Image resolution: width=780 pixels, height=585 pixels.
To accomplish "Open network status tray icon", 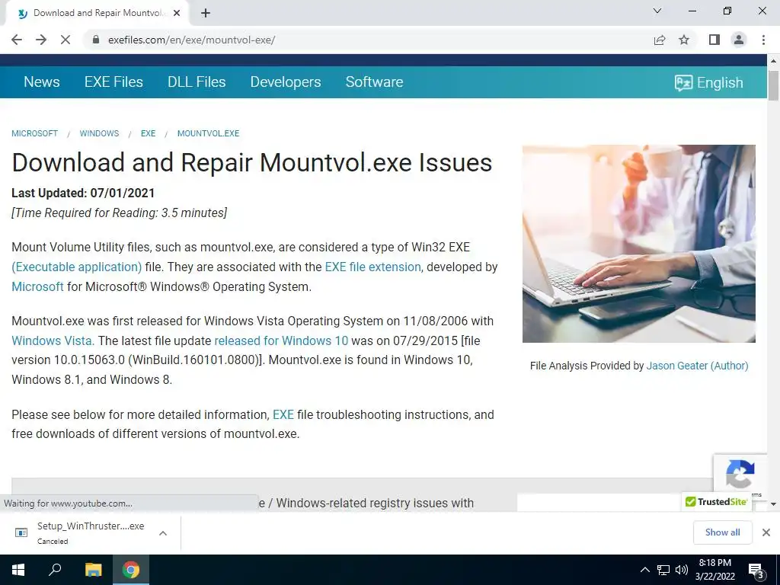I will 663,570.
